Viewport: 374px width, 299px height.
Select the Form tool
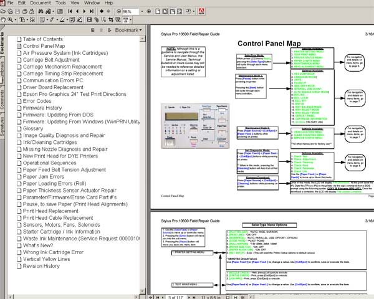pyautogui.click(x=118, y=19)
